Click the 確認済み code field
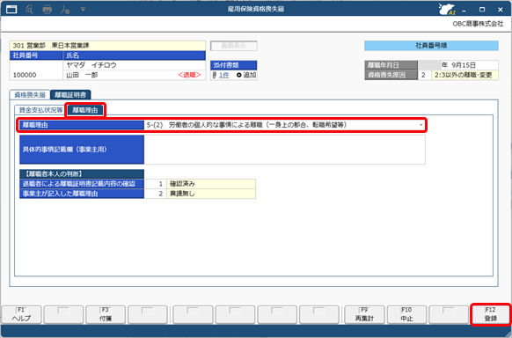This screenshot has height=338, width=512. pos(156,184)
